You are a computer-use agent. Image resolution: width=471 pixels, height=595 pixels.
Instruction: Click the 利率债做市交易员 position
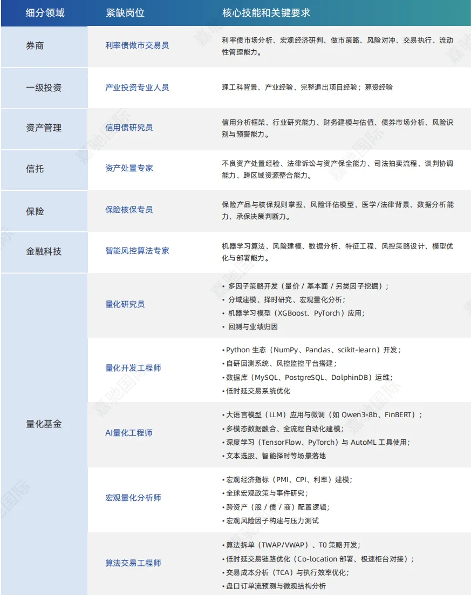137,45
